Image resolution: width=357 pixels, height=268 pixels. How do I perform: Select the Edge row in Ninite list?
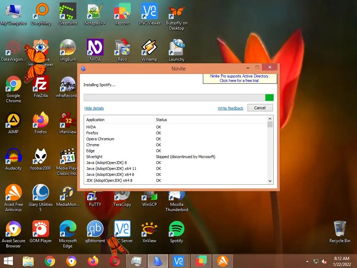click(x=176, y=151)
